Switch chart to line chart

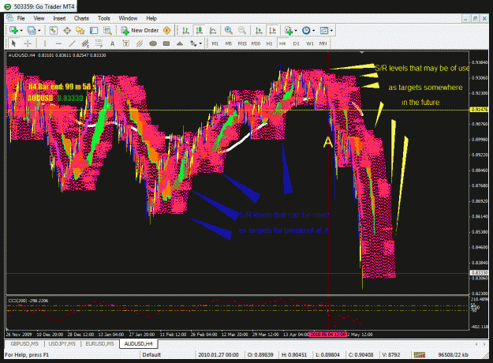[213, 31]
